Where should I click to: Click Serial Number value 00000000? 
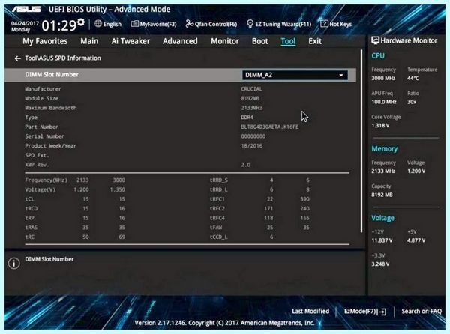pos(253,136)
